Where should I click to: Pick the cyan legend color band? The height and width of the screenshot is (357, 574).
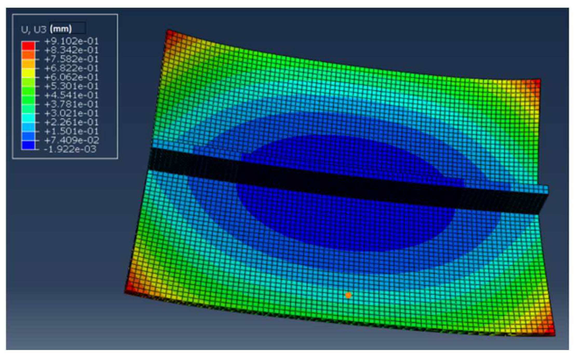coord(28,118)
